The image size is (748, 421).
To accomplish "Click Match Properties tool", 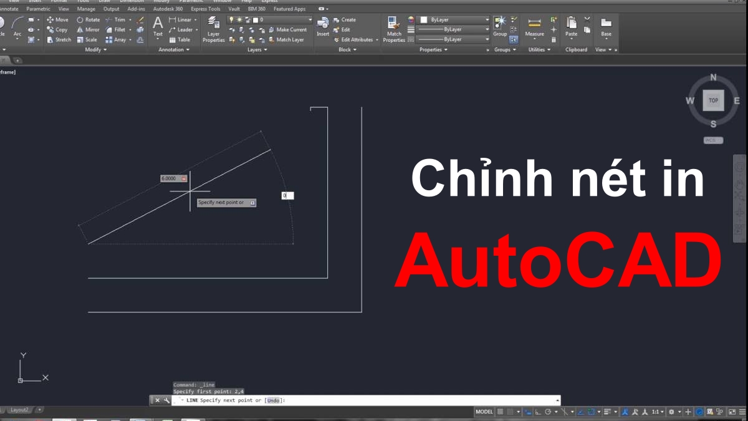I will (394, 30).
